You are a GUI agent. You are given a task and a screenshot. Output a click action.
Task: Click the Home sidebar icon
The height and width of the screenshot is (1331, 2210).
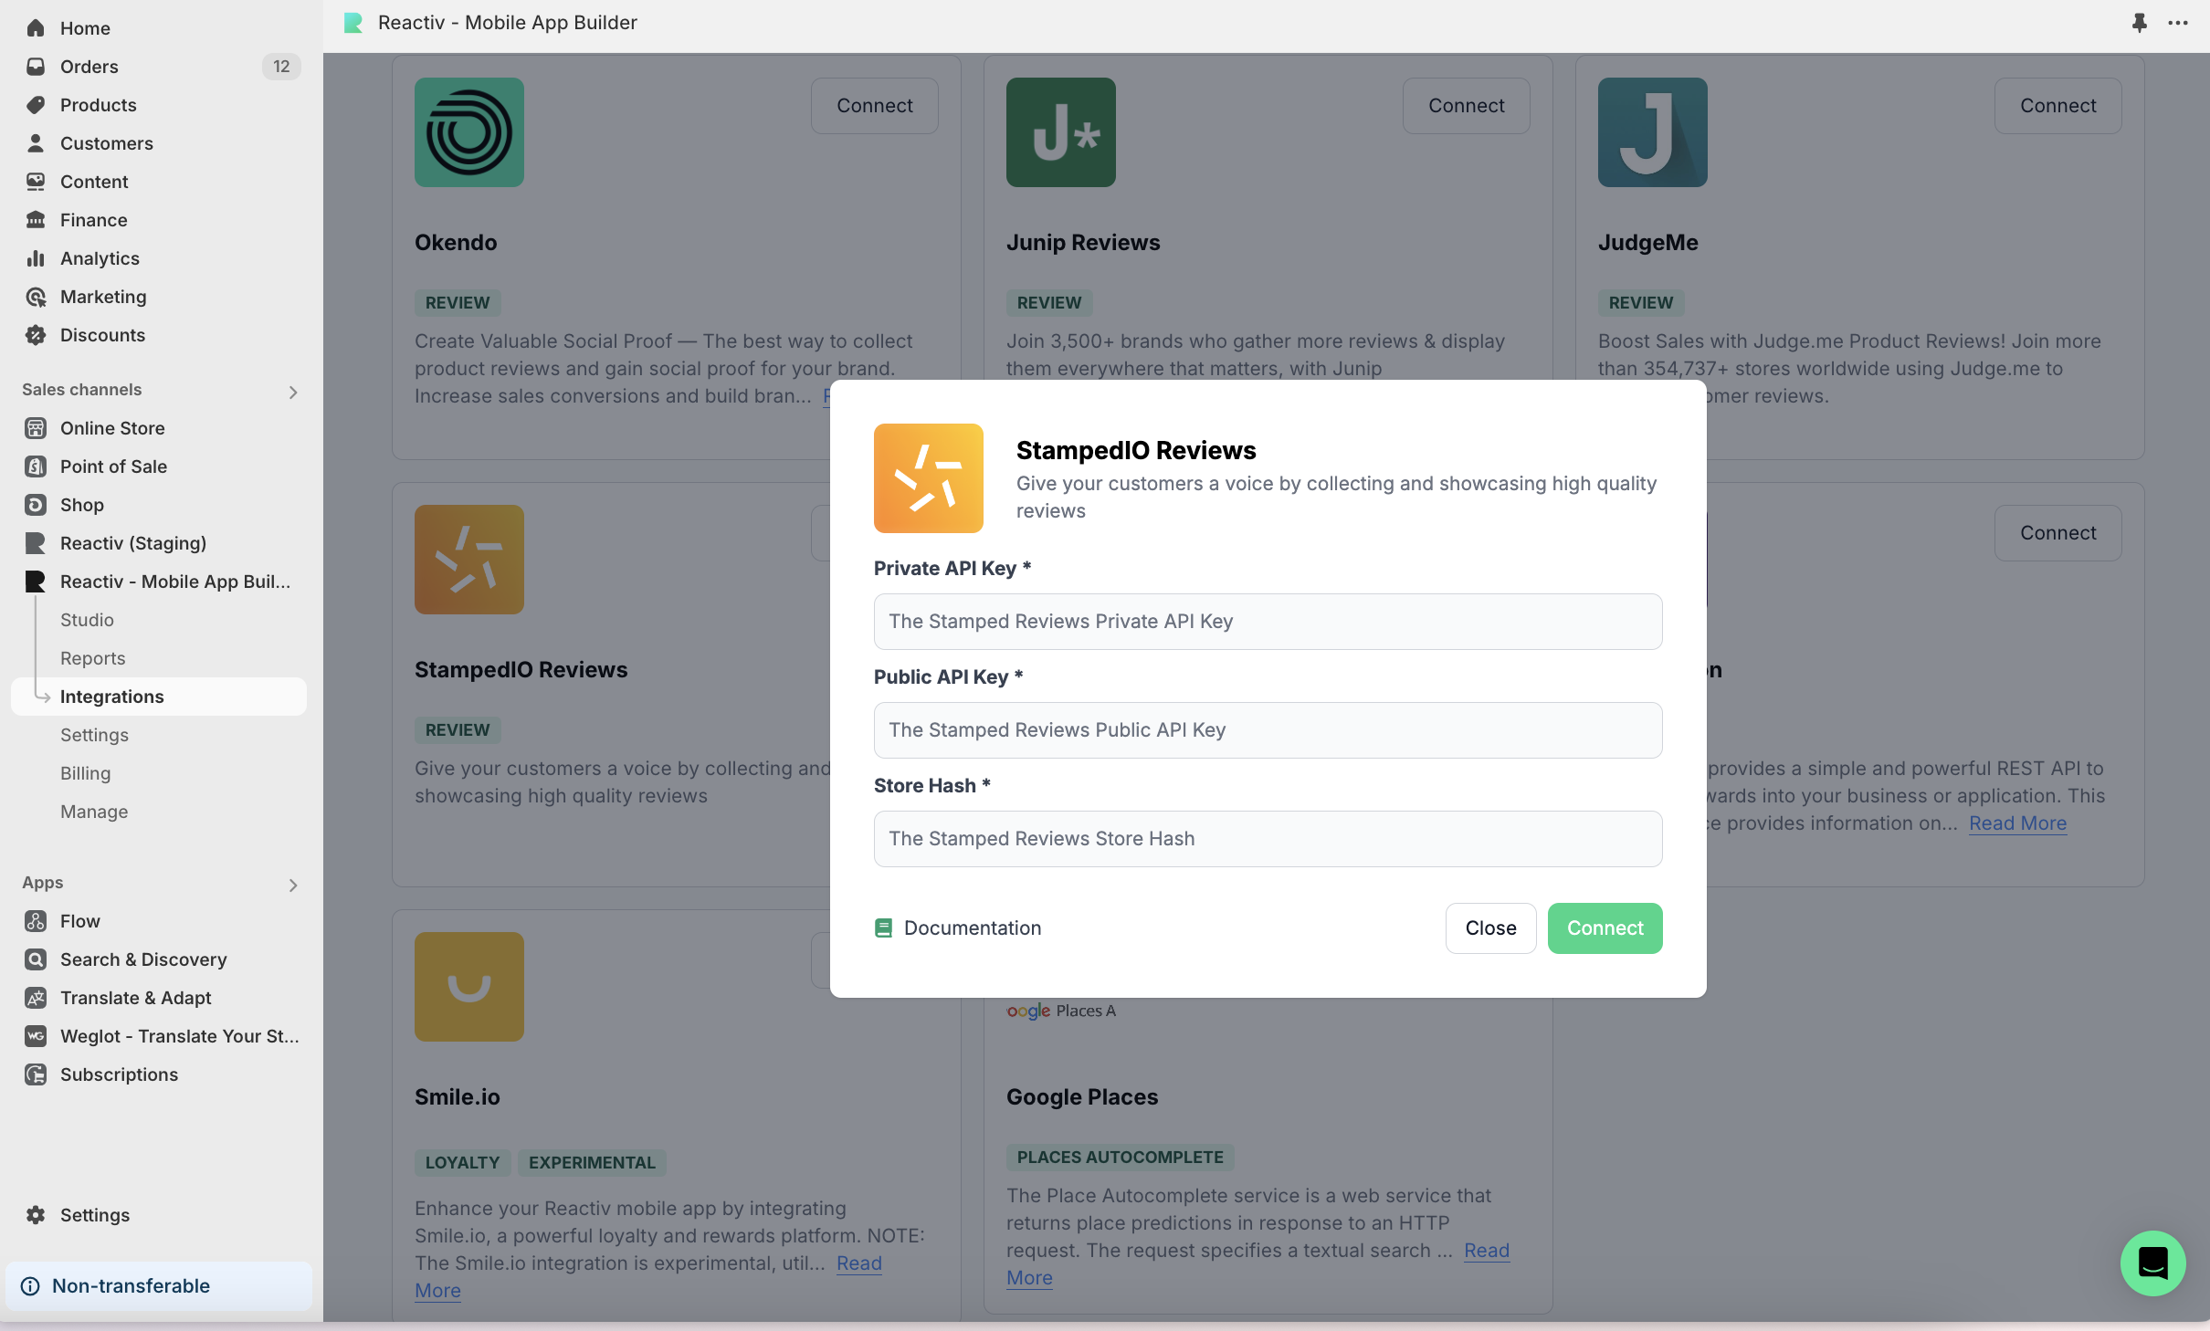pyautogui.click(x=36, y=28)
